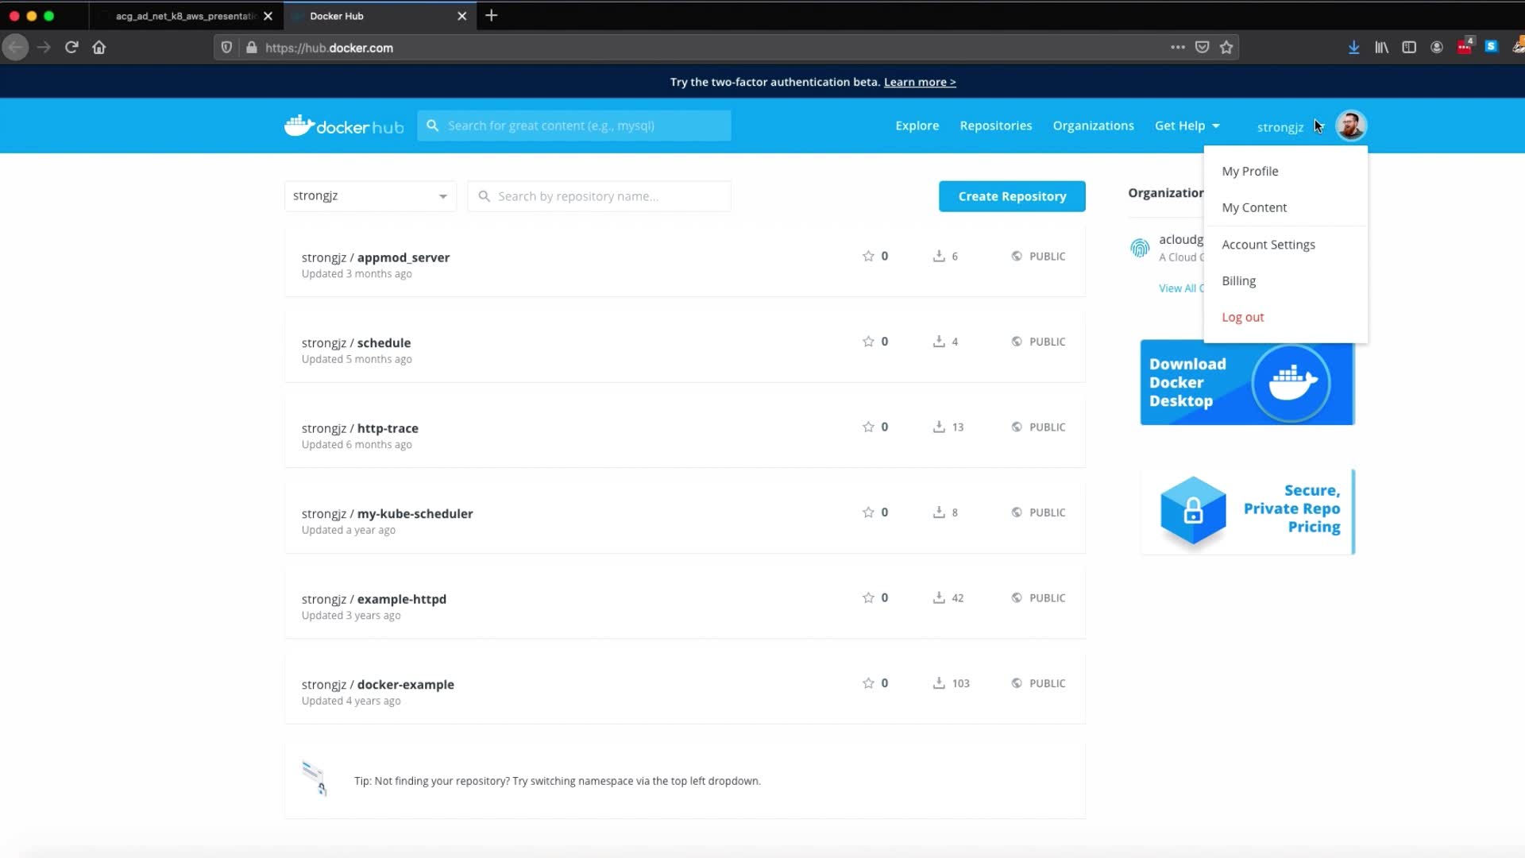
Task: Open Firefox downloads arrow icon
Action: tap(1353, 48)
